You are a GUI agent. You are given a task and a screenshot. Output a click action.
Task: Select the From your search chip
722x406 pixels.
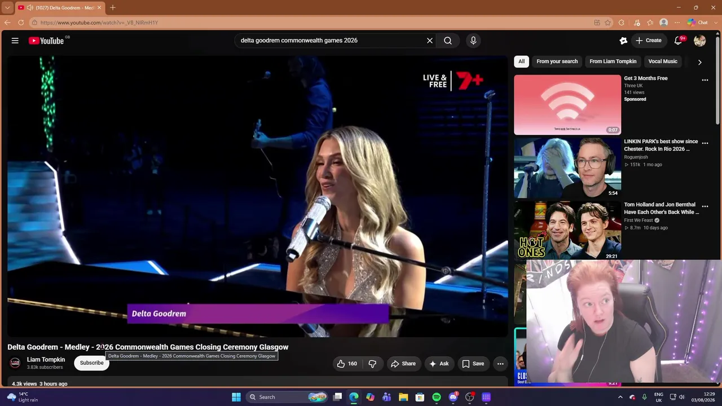coord(557,61)
